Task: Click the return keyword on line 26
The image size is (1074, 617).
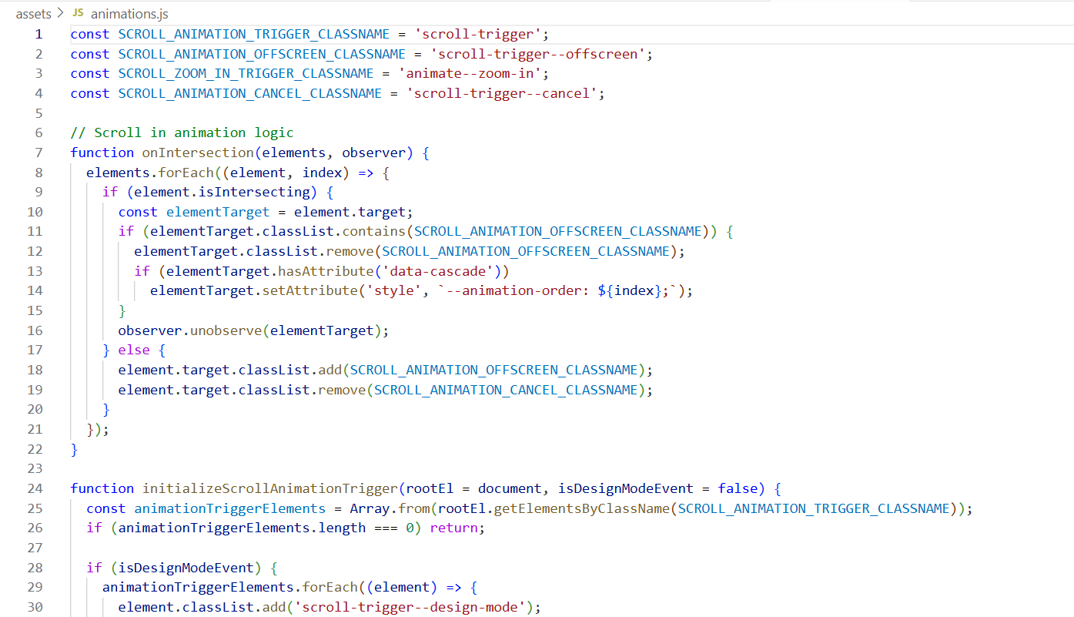Action: click(453, 528)
